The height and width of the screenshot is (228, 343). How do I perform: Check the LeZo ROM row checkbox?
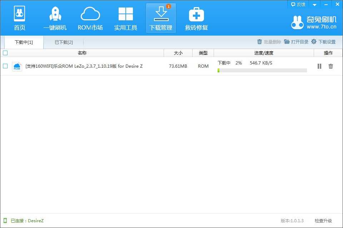[5, 66]
